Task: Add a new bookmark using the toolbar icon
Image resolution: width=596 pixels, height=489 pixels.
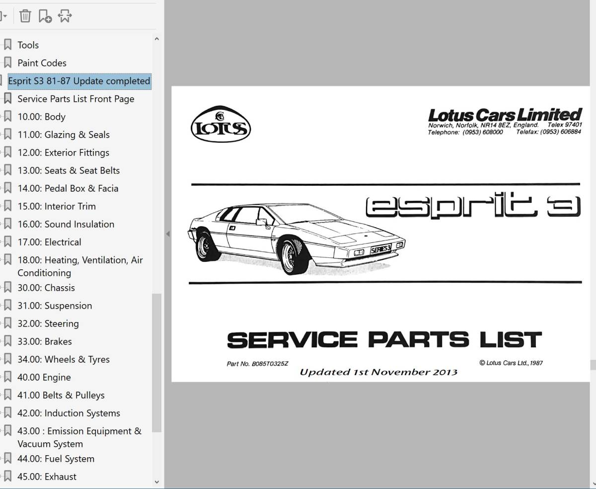Action: click(x=45, y=16)
